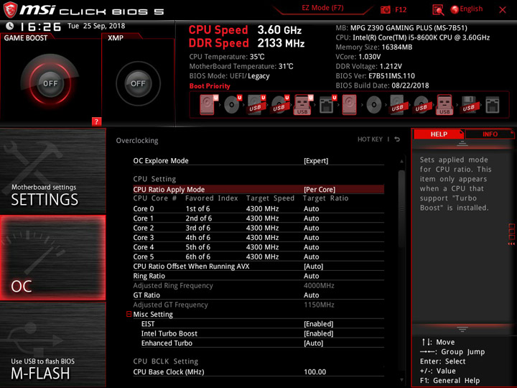Toggle the GAME BOOST knob
517x388 pixels.
pyautogui.click(x=50, y=83)
